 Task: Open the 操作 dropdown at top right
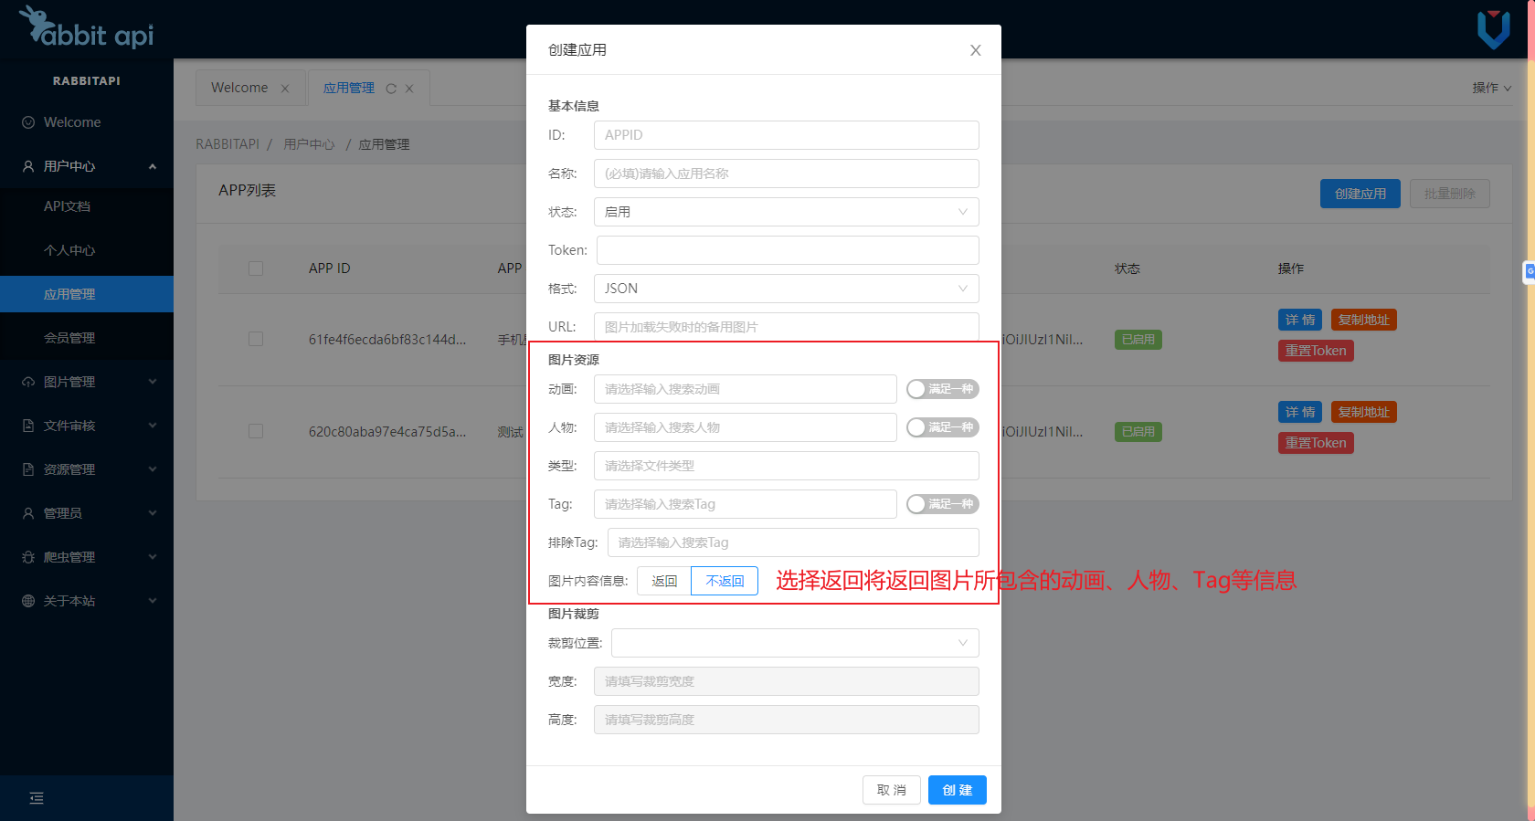[x=1491, y=88]
